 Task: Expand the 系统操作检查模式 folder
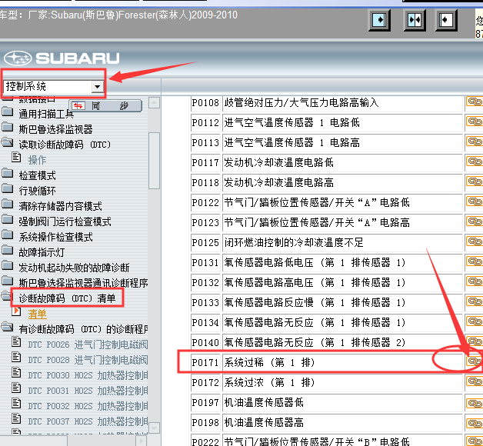(x=55, y=237)
